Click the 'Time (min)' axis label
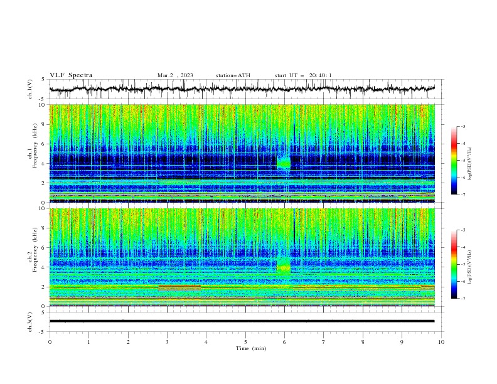497x384 pixels. click(251, 348)
